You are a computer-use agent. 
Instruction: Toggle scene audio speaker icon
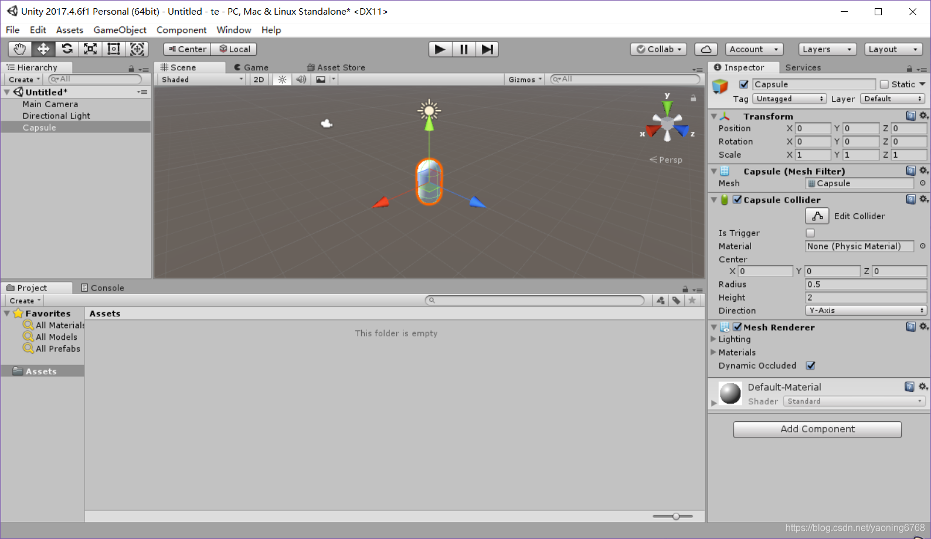click(x=301, y=80)
